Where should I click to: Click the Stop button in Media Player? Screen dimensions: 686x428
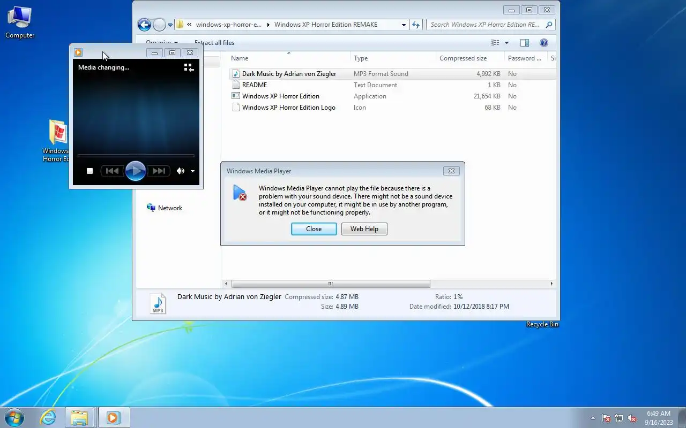[x=90, y=171]
